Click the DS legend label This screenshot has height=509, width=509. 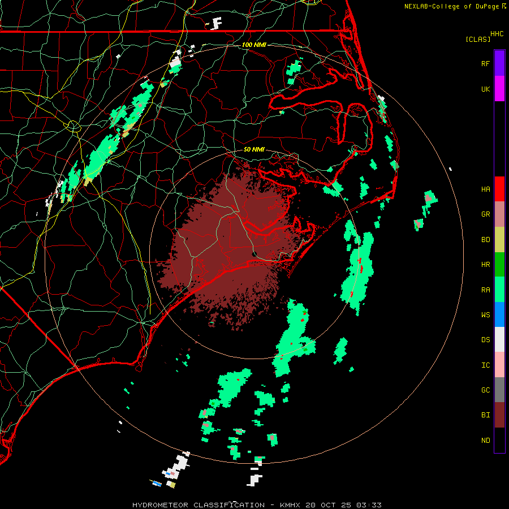point(485,340)
